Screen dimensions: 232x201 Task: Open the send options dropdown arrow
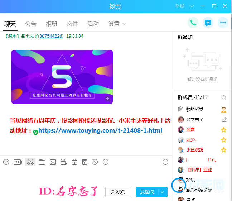point(163,192)
